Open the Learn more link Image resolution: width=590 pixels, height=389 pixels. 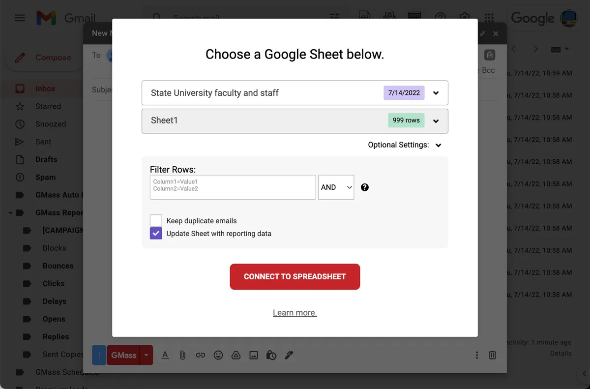(x=295, y=313)
